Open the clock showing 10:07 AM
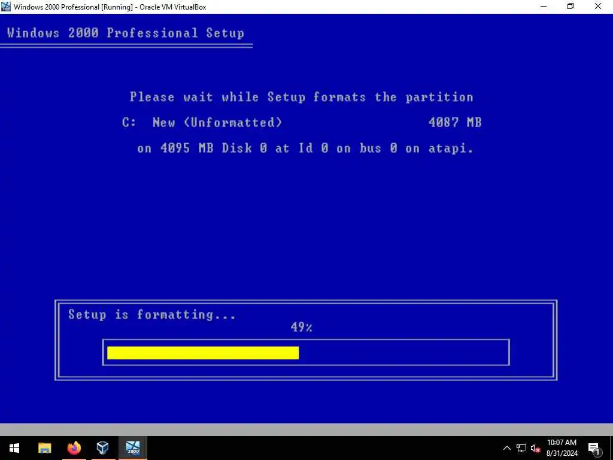Screen dimensions: 613x460 562,448
